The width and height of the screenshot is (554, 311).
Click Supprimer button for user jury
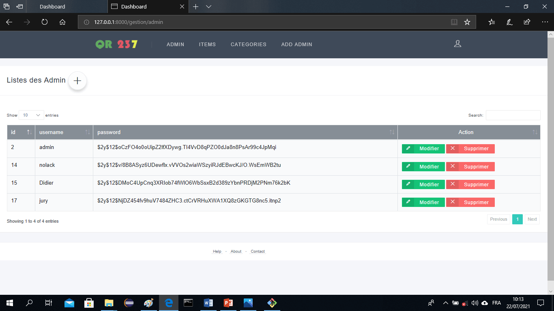tap(470, 202)
